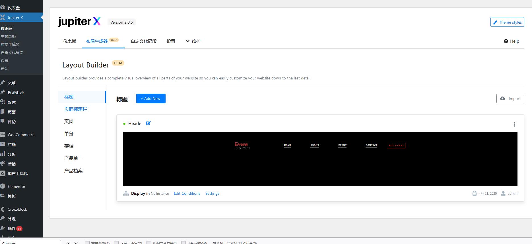Click the Edit Conditions link

pyautogui.click(x=187, y=193)
